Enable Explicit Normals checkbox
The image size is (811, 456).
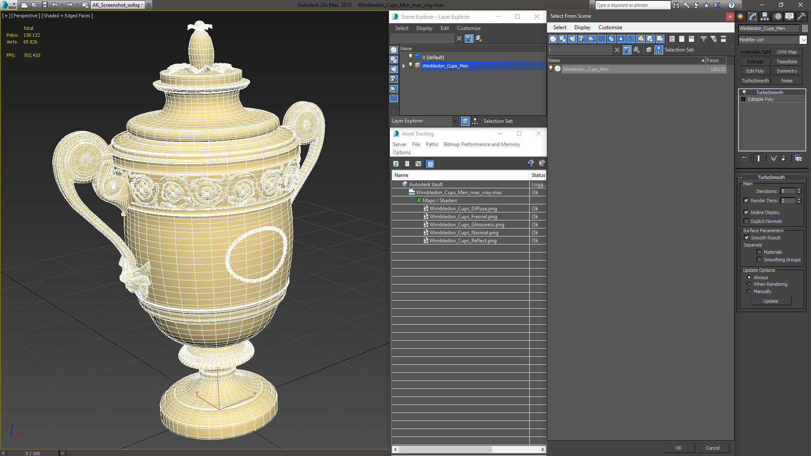[x=746, y=221]
